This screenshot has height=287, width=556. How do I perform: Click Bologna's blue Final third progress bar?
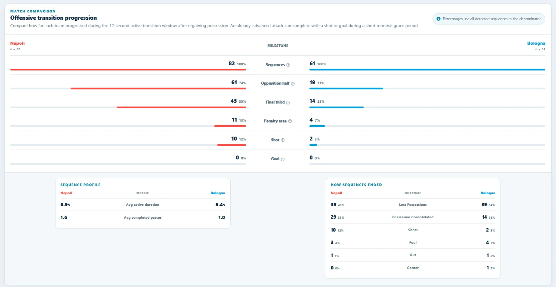pos(337,107)
